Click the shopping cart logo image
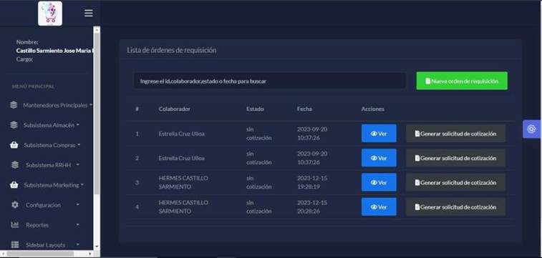This screenshot has width=542, height=258. 50,14
